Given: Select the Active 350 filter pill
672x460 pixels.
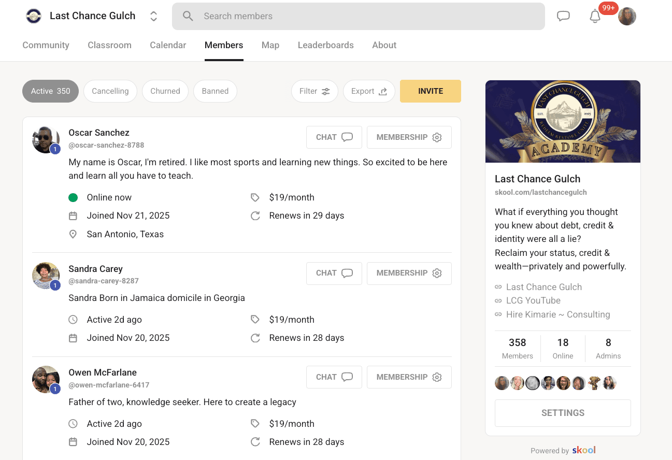Looking at the screenshot, I should pos(50,91).
